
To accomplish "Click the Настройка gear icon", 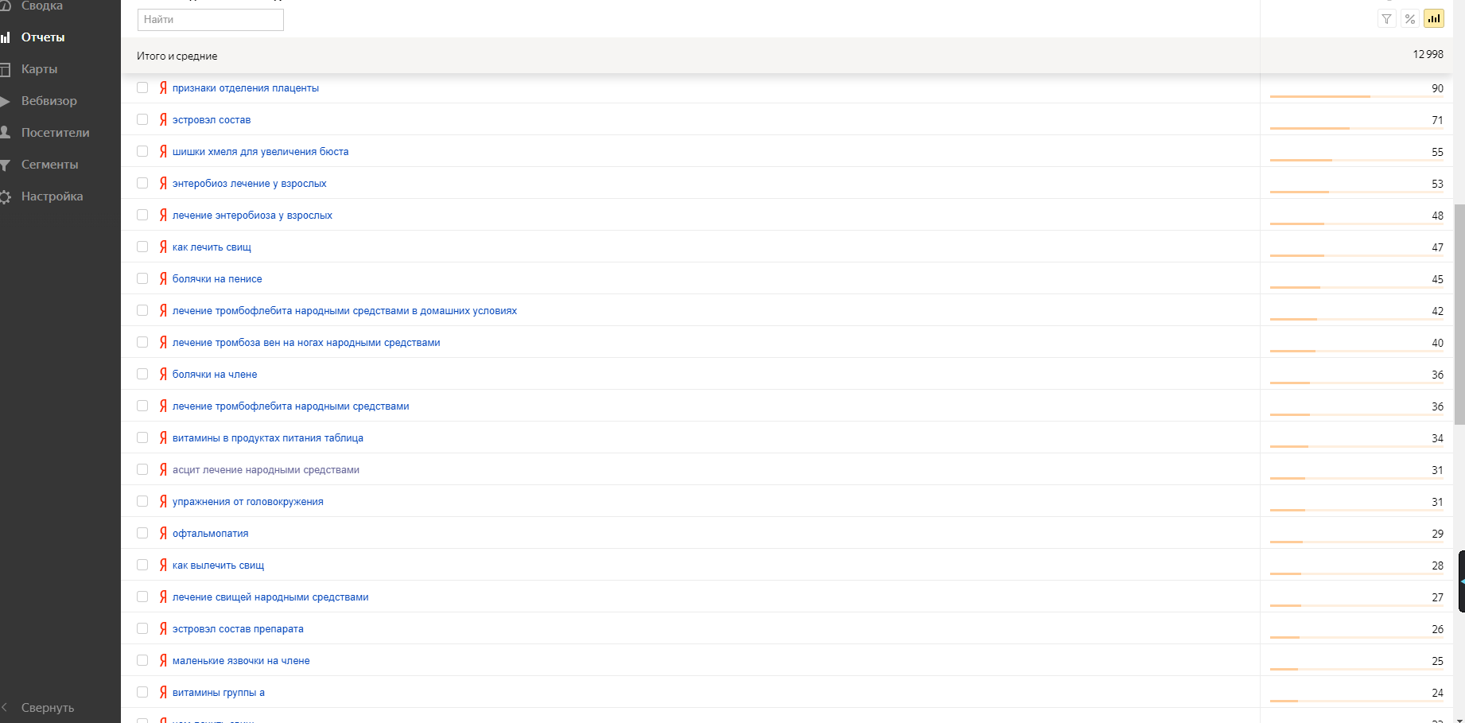I will [5, 196].
